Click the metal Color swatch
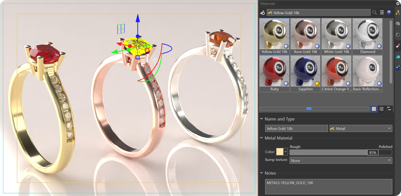Image resolution: width=401 pixels, height=196 pixels. 280,152
